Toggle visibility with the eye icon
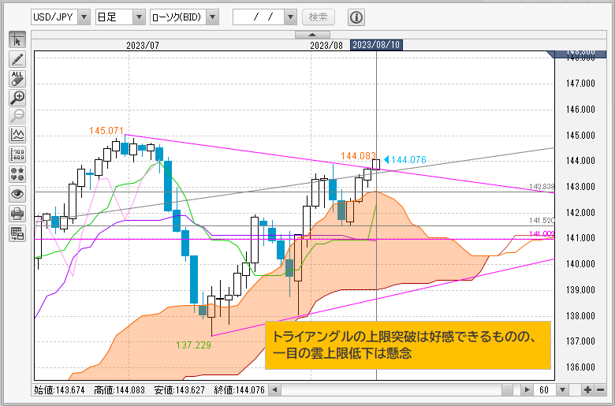615x406 pixels. pyautogui.click(x=17, y=194)
